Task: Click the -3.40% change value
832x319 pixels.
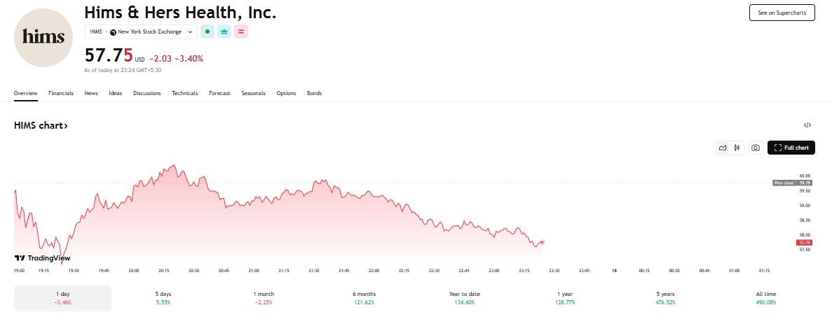Action: pyautogui.click(x=189, y=59)
